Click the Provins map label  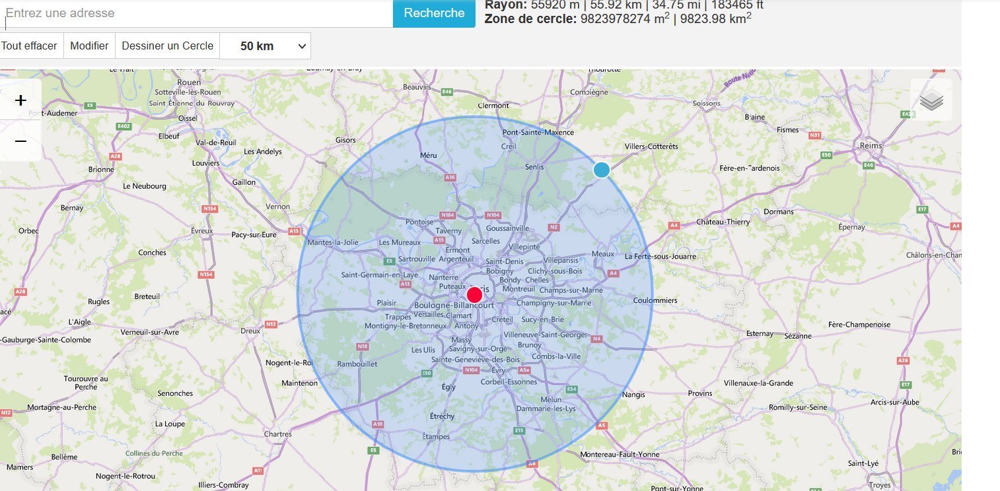pos(700,393)
